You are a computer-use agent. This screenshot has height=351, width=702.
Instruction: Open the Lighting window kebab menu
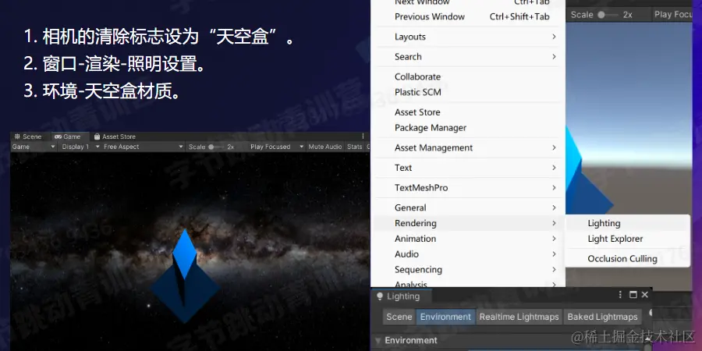(x=621, y=295)
